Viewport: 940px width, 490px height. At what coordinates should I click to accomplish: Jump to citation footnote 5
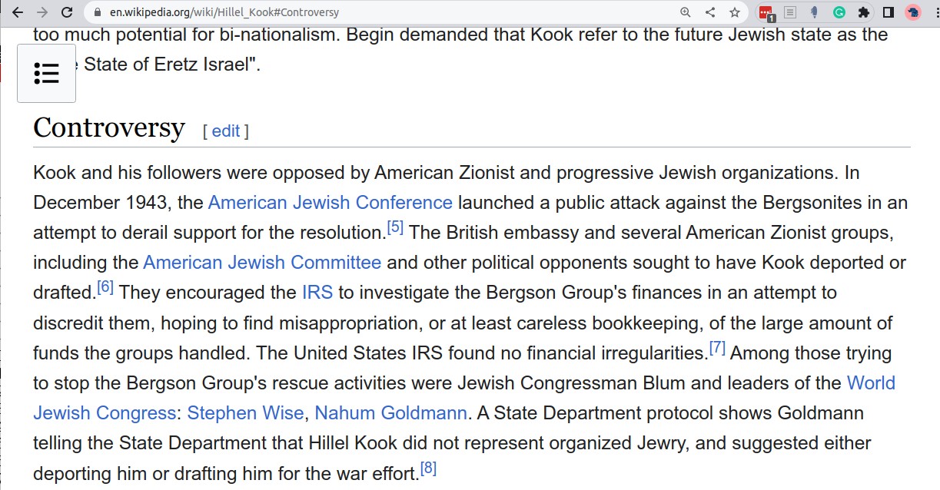pyautogui.click(x=395, y=227)
